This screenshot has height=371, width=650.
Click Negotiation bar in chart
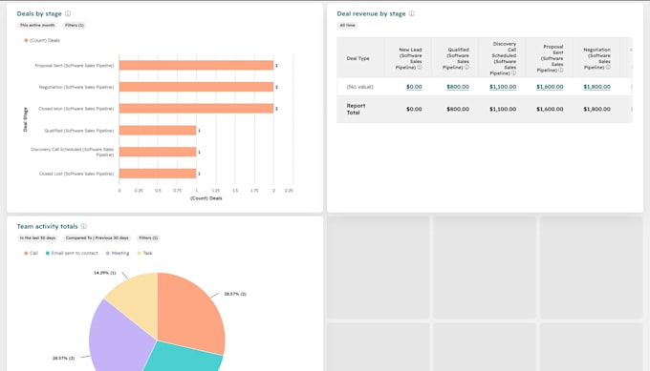[x=197, y=87]
